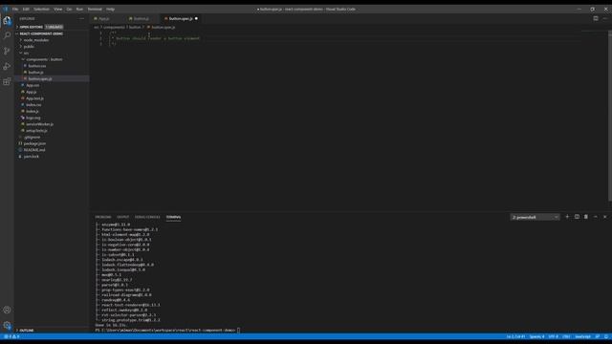This screenshot has width=612, height=344.
Task: Change end of line sequence CRLF
Action: pyautogui.click(x=566, y=336)
